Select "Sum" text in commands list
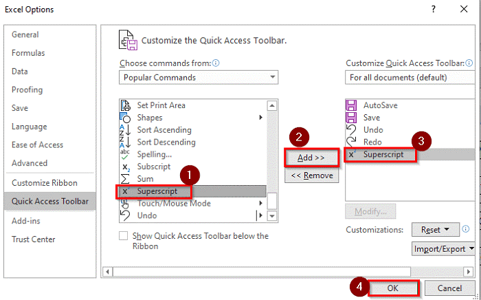This screenshot has height=300, width=481. click(145, 179)
